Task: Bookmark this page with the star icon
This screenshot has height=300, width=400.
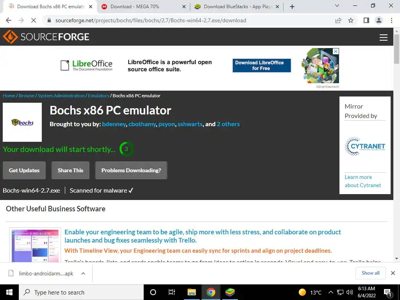Action: click(x=351, y=20)
